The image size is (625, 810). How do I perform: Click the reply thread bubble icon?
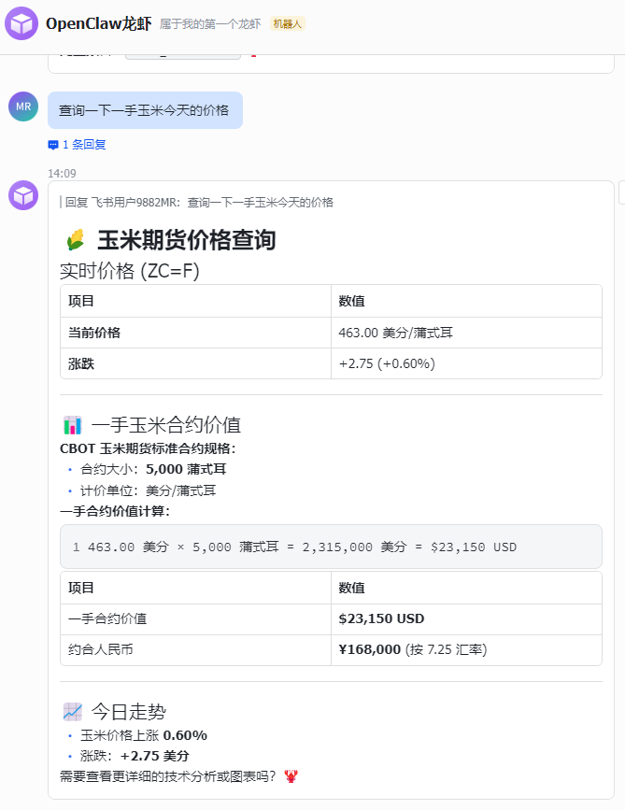click(53, 145)
